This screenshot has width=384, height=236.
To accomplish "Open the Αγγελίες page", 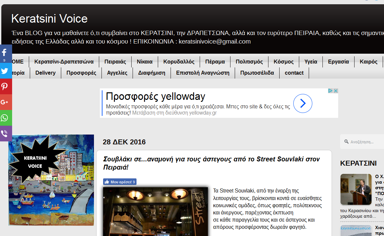I will click(117, 73).
